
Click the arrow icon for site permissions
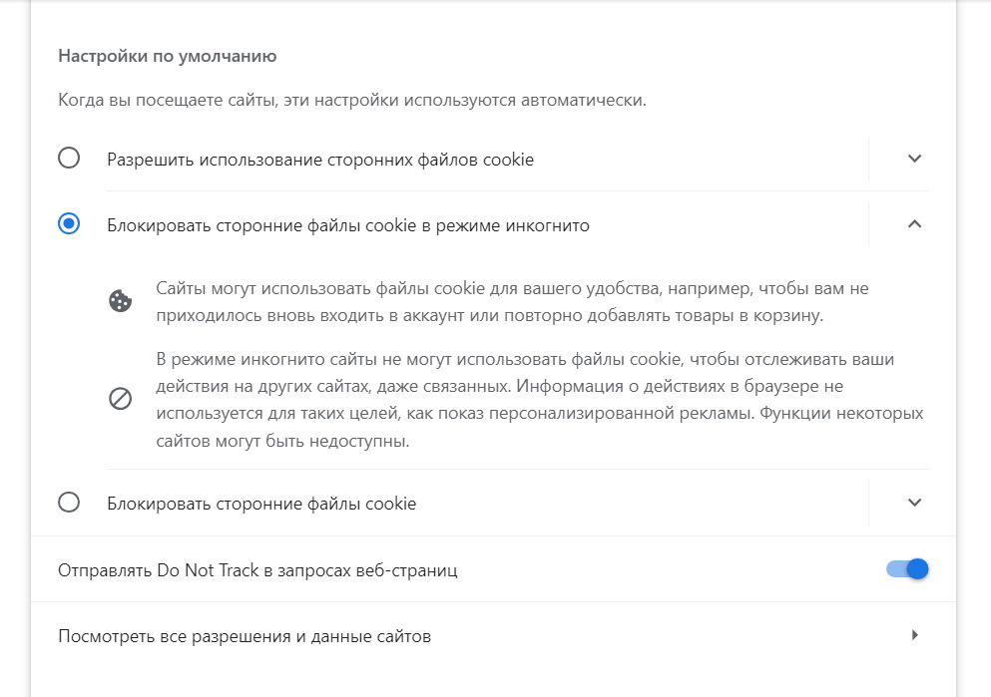pyautogui.click(x=914, y=635)
